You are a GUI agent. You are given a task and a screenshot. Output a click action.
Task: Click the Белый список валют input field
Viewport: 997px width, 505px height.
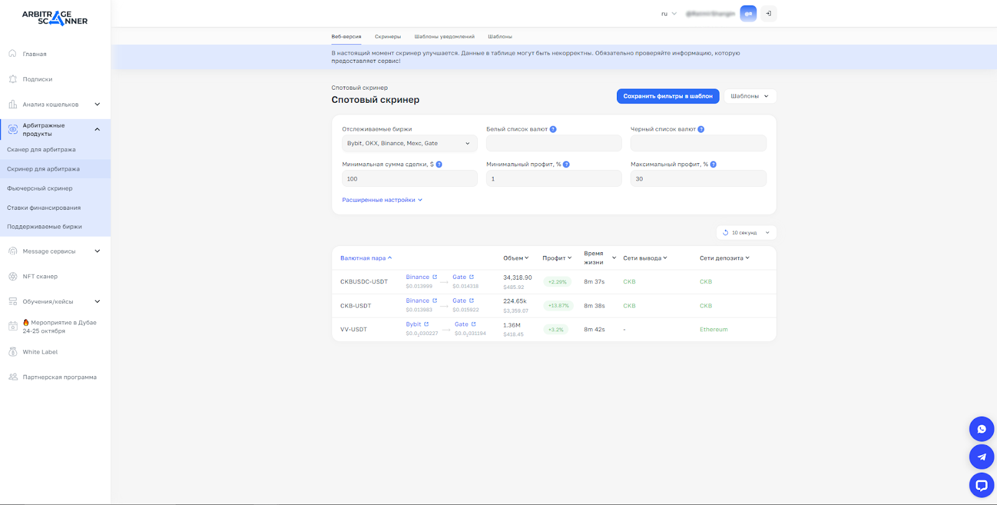tap(554, 143)
